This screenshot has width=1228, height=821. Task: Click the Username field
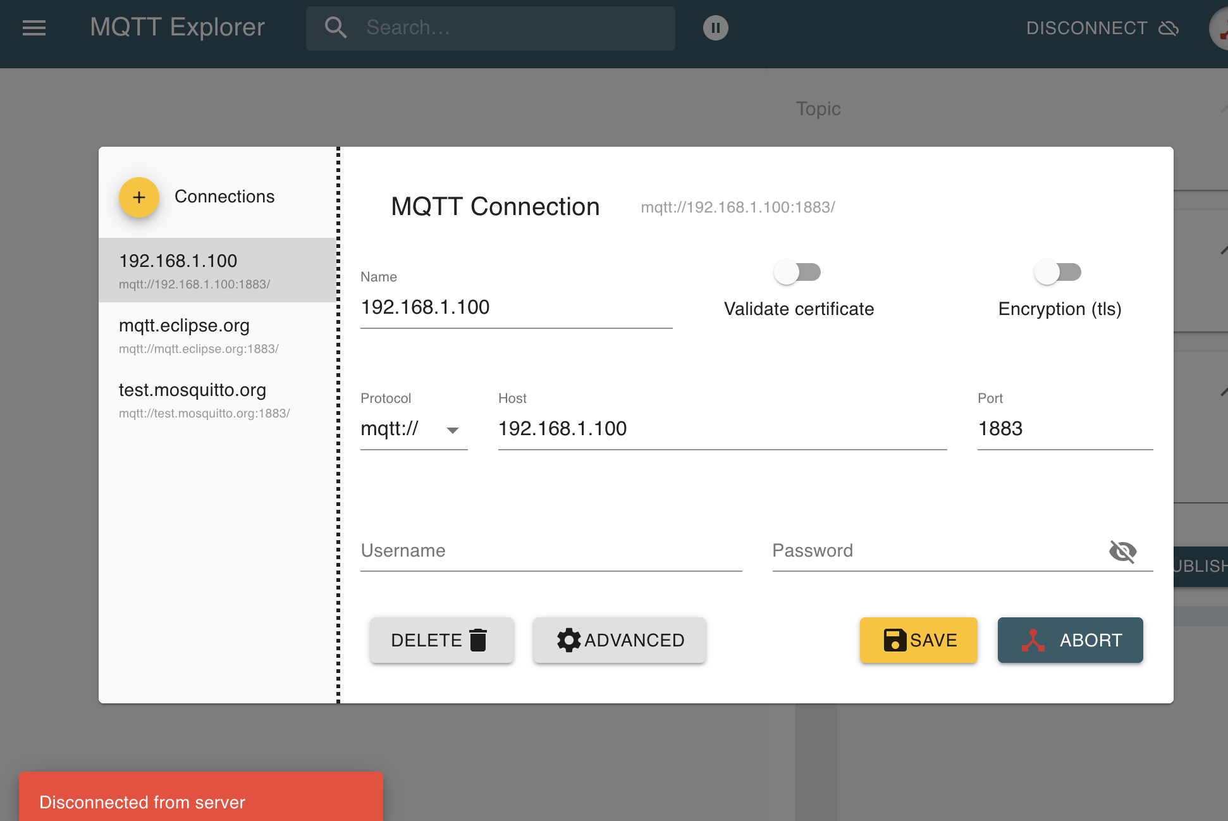click(551, 551)
